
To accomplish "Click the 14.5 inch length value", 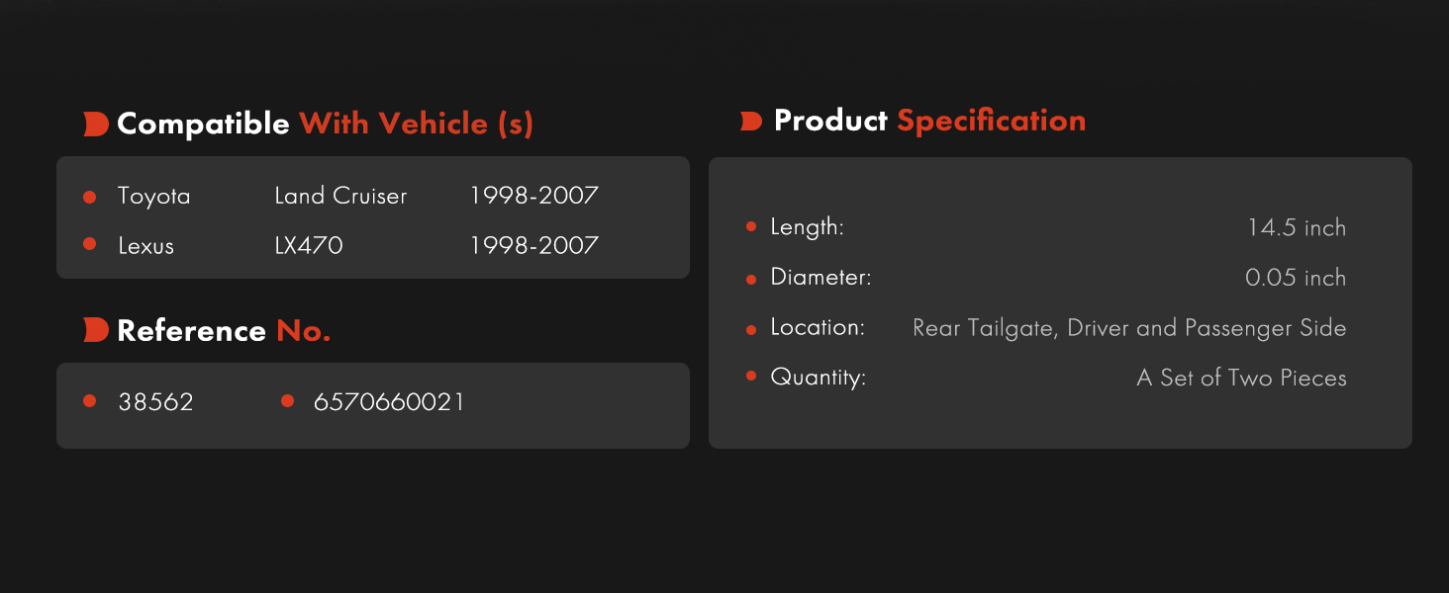I will [1297, 228].
